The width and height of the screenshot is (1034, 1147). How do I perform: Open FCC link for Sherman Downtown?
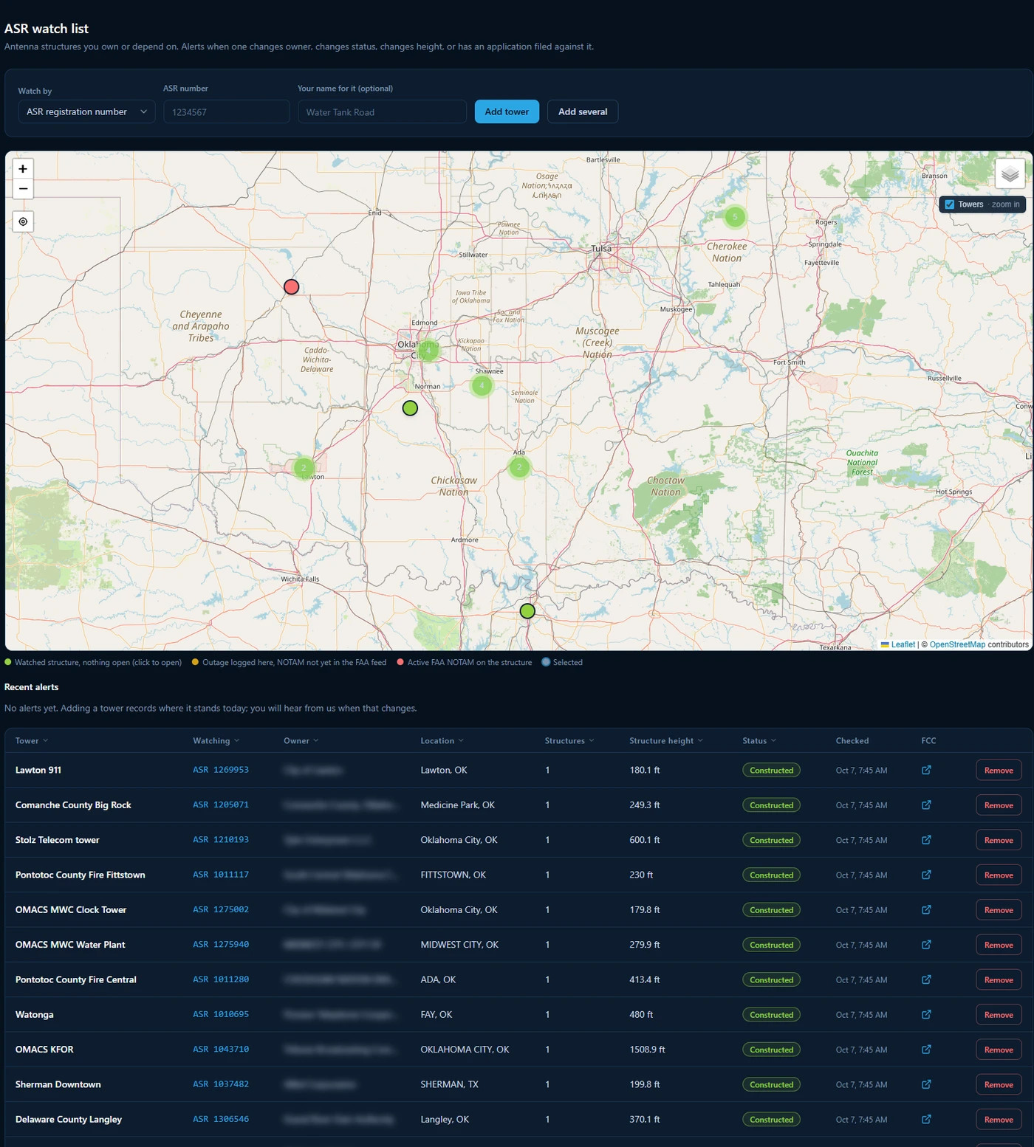click(926, 1084)
